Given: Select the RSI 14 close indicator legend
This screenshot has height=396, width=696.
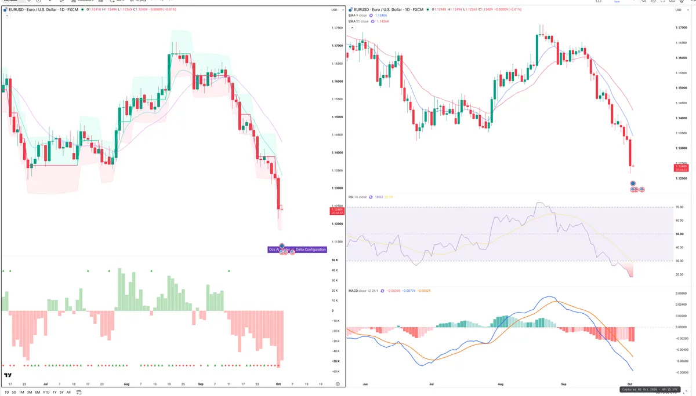Looking at the screenshot, I should (x=357, y=197).
